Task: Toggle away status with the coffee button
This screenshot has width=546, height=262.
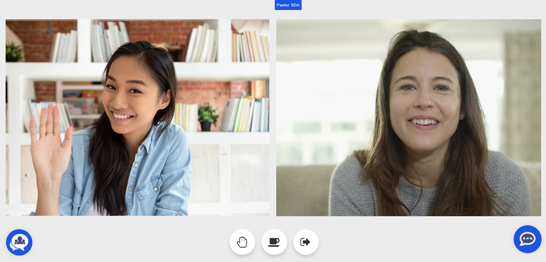Action: [x=274, y=242]
